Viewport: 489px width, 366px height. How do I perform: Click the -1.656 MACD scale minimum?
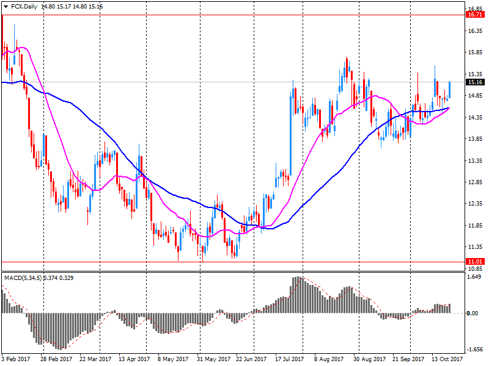[474, 349]
